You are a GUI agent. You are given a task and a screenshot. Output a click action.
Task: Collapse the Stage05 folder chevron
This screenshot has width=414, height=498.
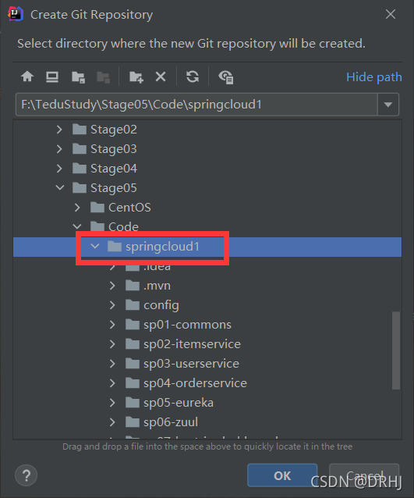click(60, 187)
